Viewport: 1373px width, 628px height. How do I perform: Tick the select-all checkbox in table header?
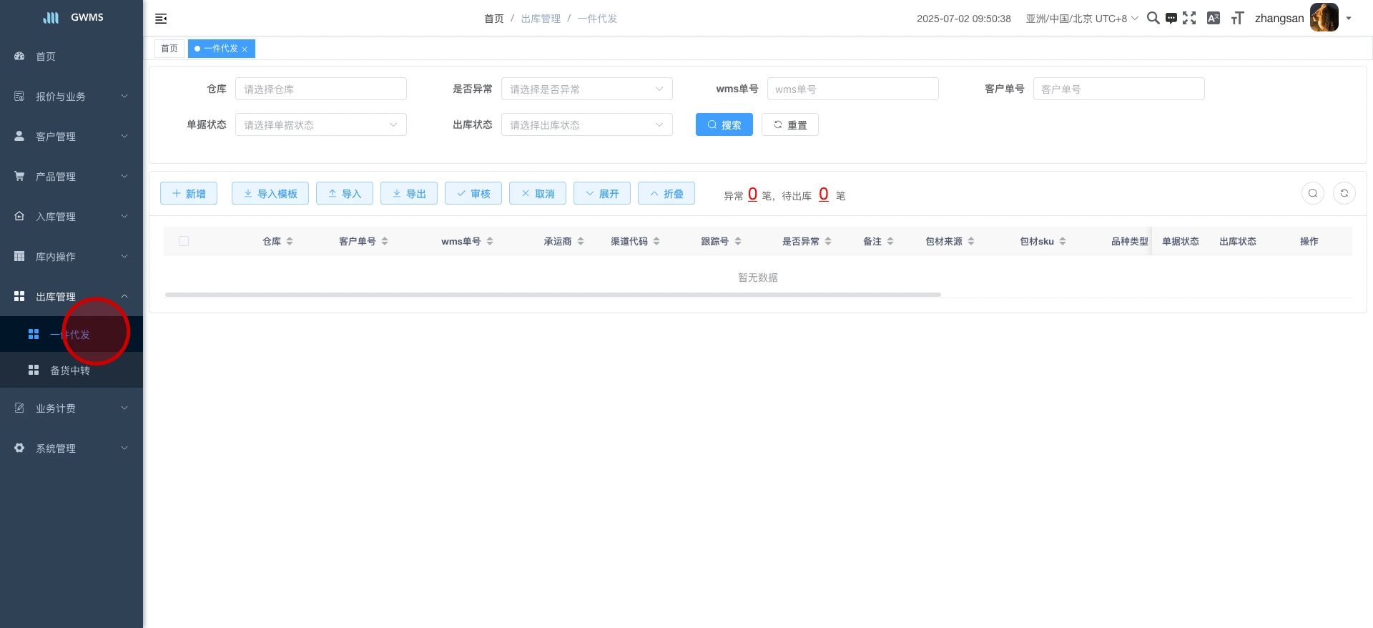[184, 241]
